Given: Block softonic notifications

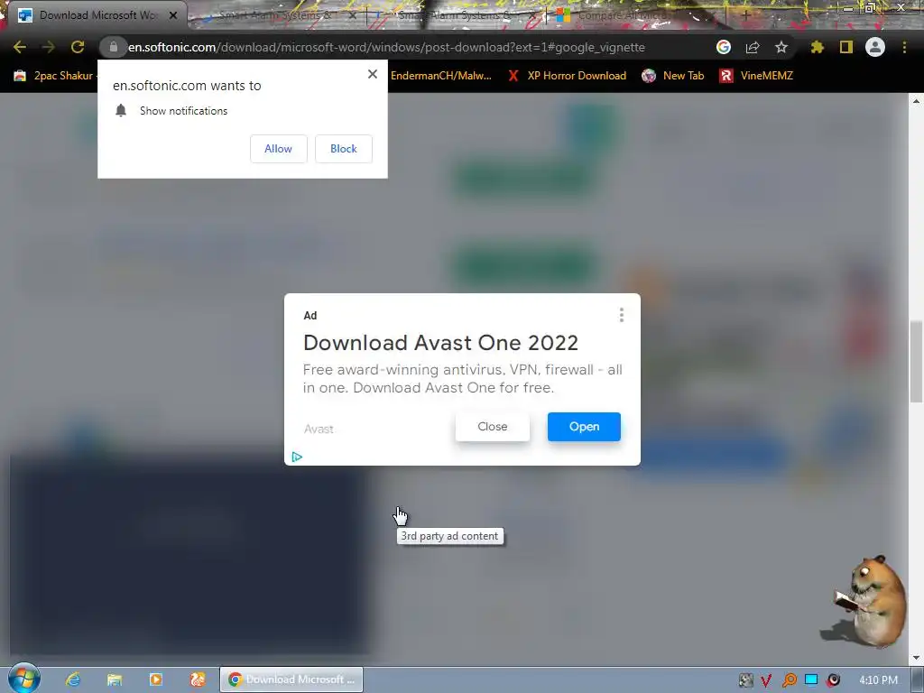Looking at the screenshot, I should (344, 149).
